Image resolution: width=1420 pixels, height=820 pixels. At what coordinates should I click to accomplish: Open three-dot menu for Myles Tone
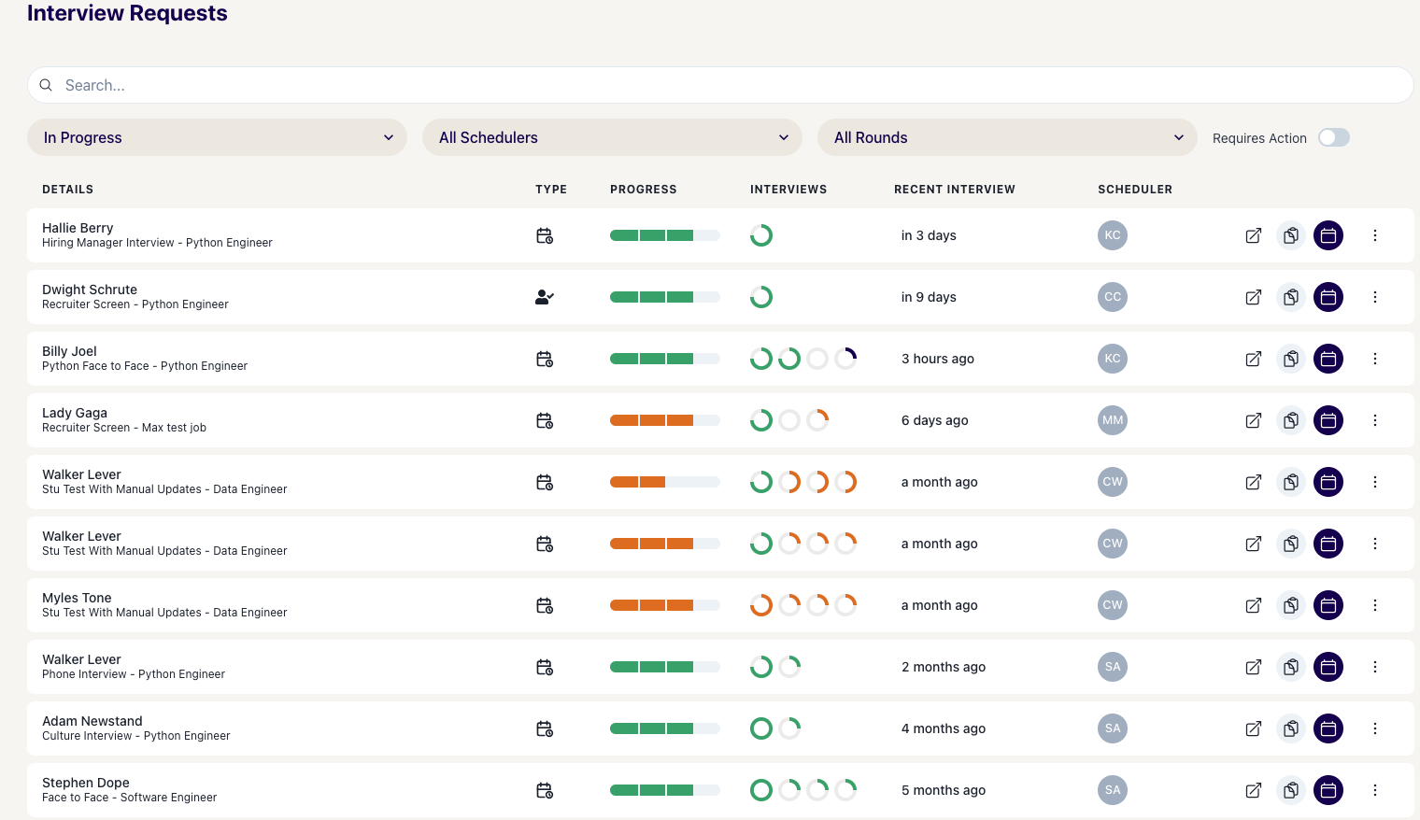tap(1375, 605)
